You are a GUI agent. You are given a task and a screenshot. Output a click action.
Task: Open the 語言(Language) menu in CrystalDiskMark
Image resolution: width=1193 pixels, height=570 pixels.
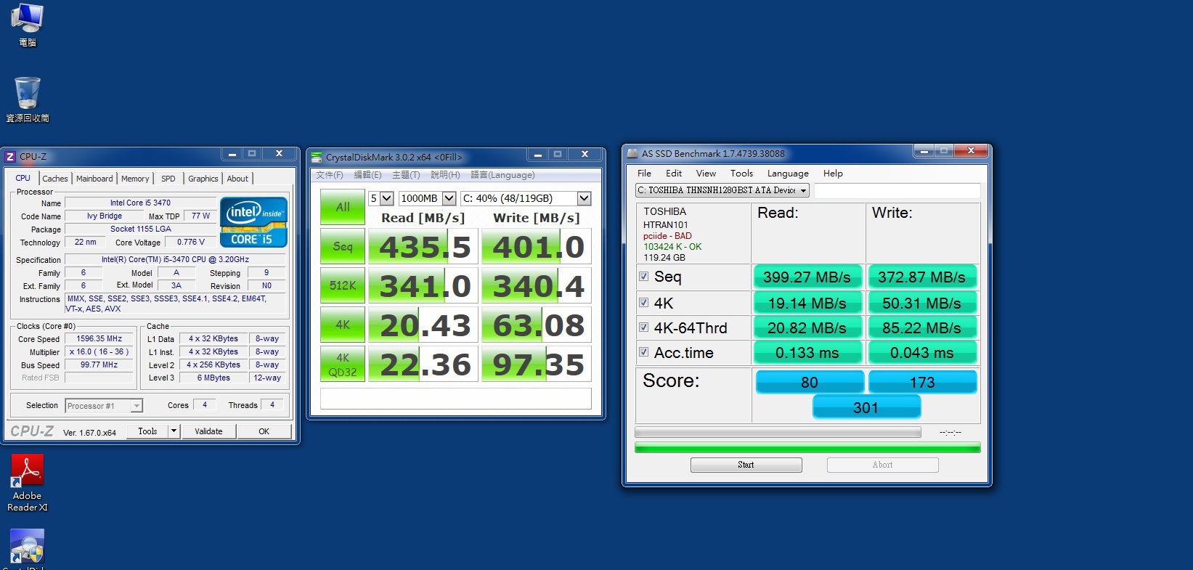click(502, 175)
